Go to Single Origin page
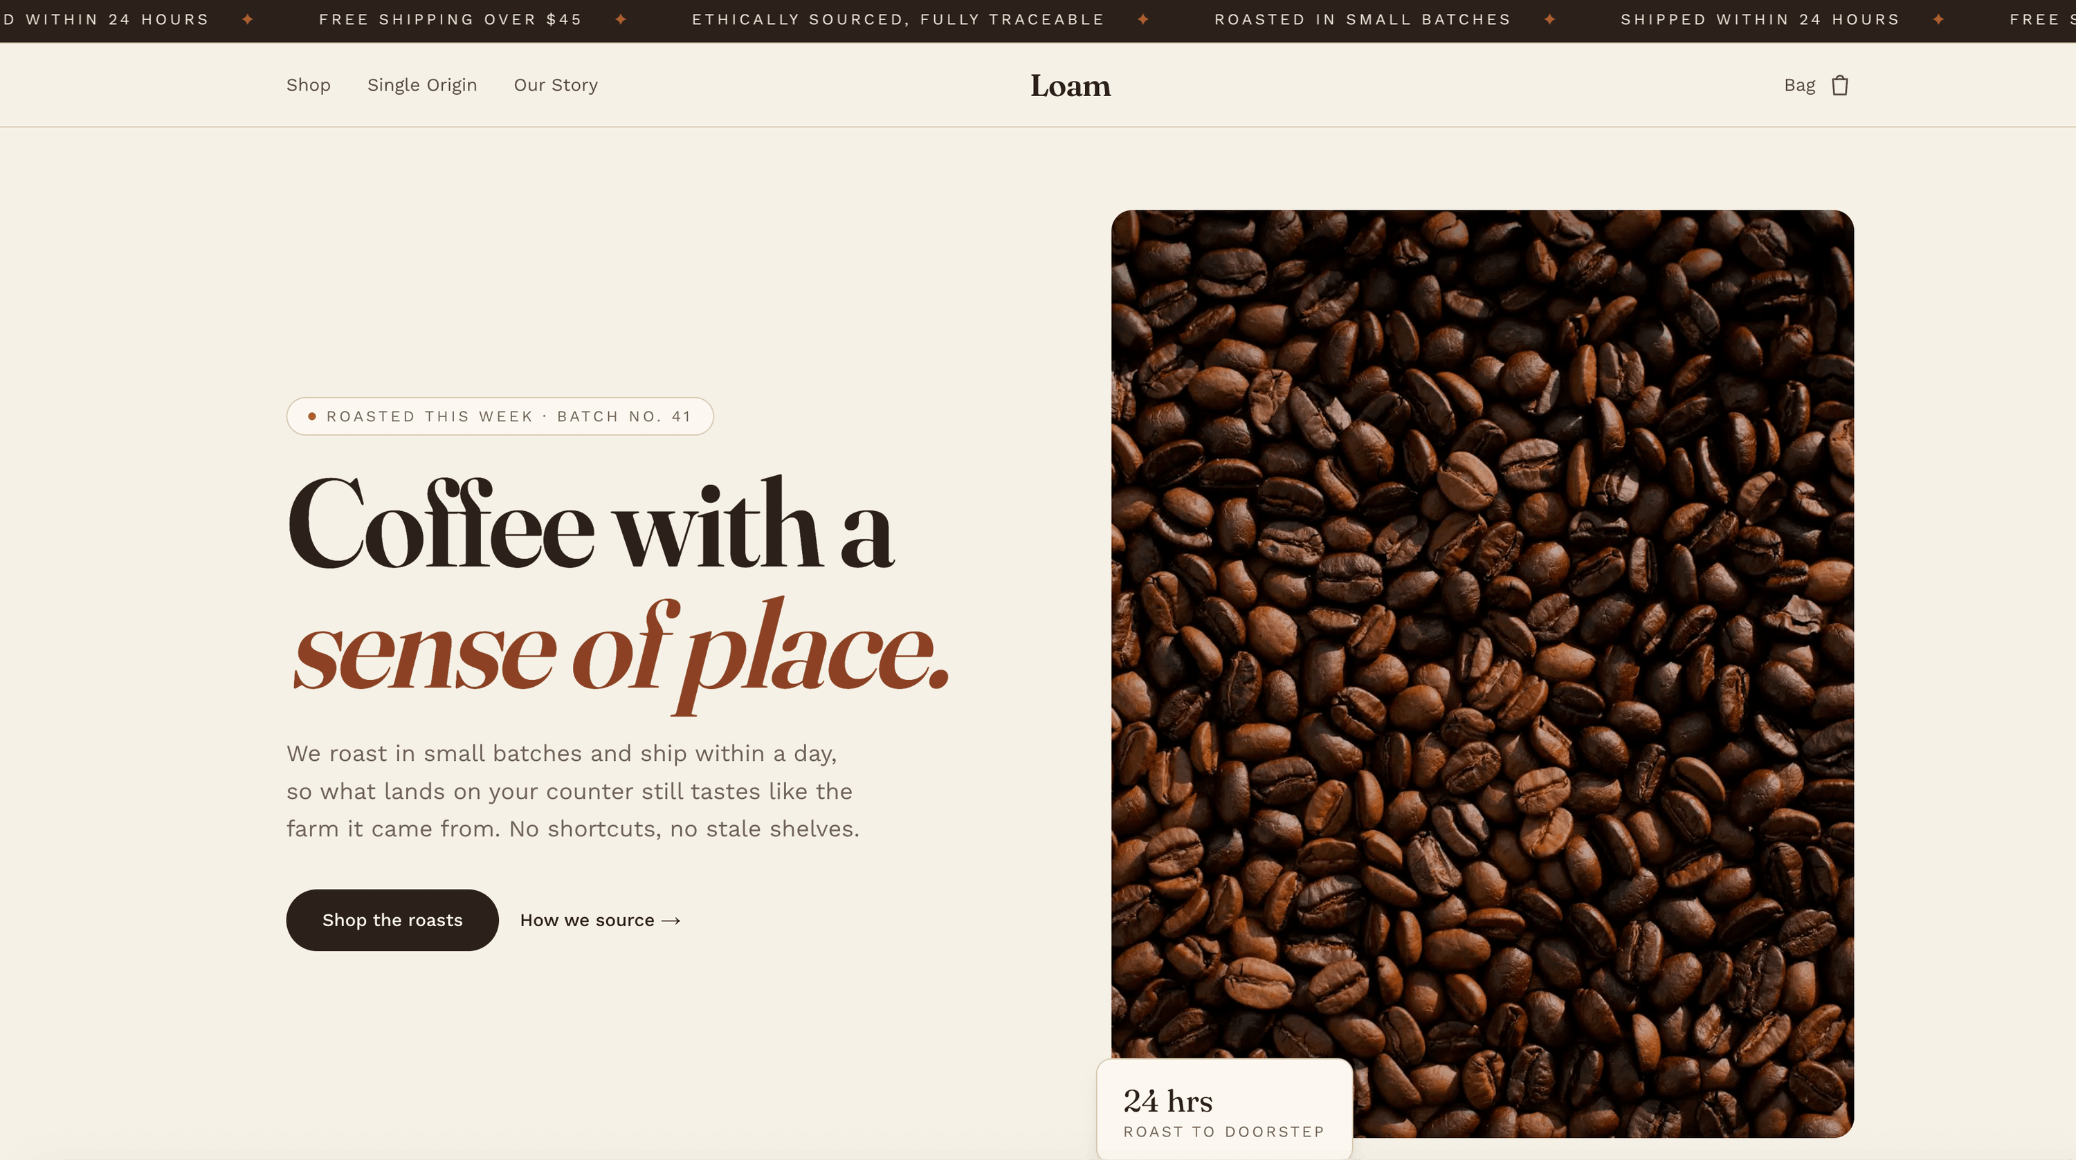2076x1160 pixels. click(x=421, y=85)
